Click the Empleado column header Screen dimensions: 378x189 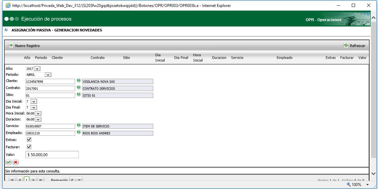click(x=285, y=58)
